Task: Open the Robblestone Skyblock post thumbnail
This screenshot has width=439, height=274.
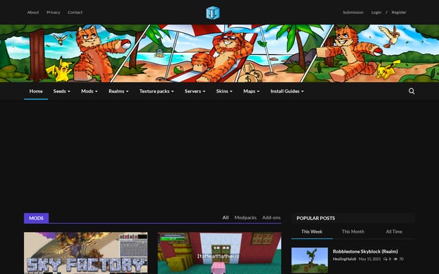Action: tap(309, 260)
